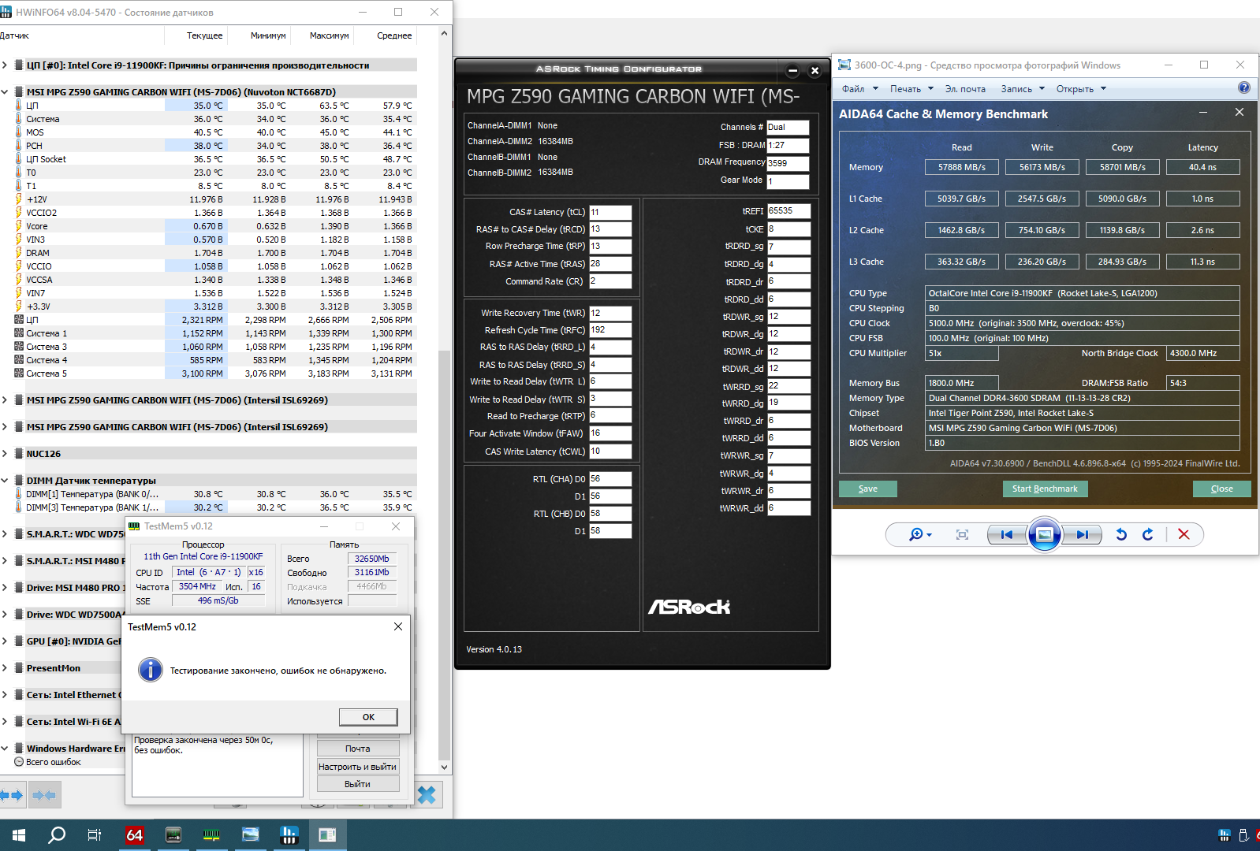Select the ЦП Socket temperature row

208,159
